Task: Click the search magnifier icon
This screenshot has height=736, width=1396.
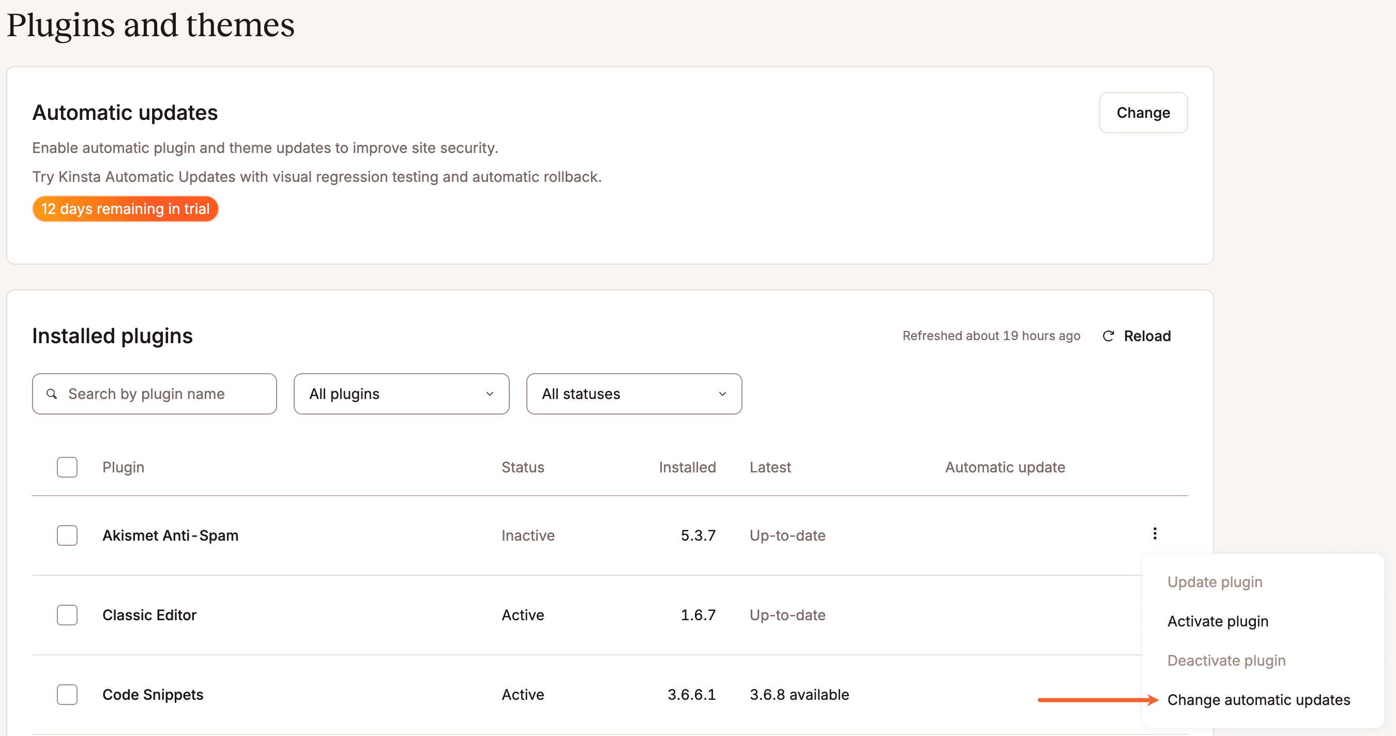Action: 52,394
